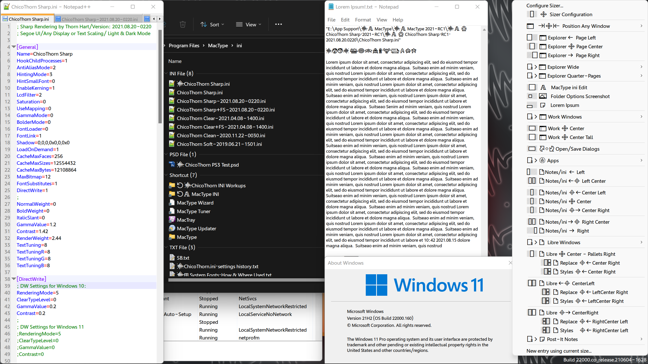Click the Delete trash icon in Explorer toolbar
The image size is (648, 364).
(183, 24)
